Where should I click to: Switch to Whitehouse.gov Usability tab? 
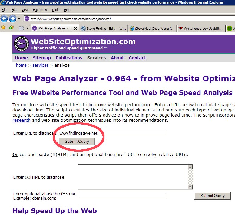pyautogui.click(x=201, y=29)
